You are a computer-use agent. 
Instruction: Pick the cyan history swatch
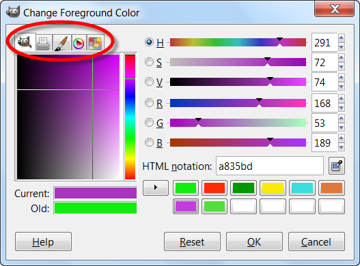302,188
